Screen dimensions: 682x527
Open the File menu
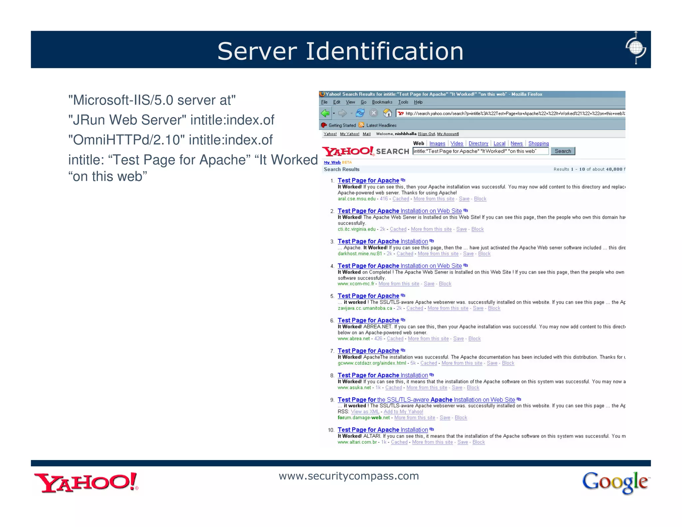[324, 102]
